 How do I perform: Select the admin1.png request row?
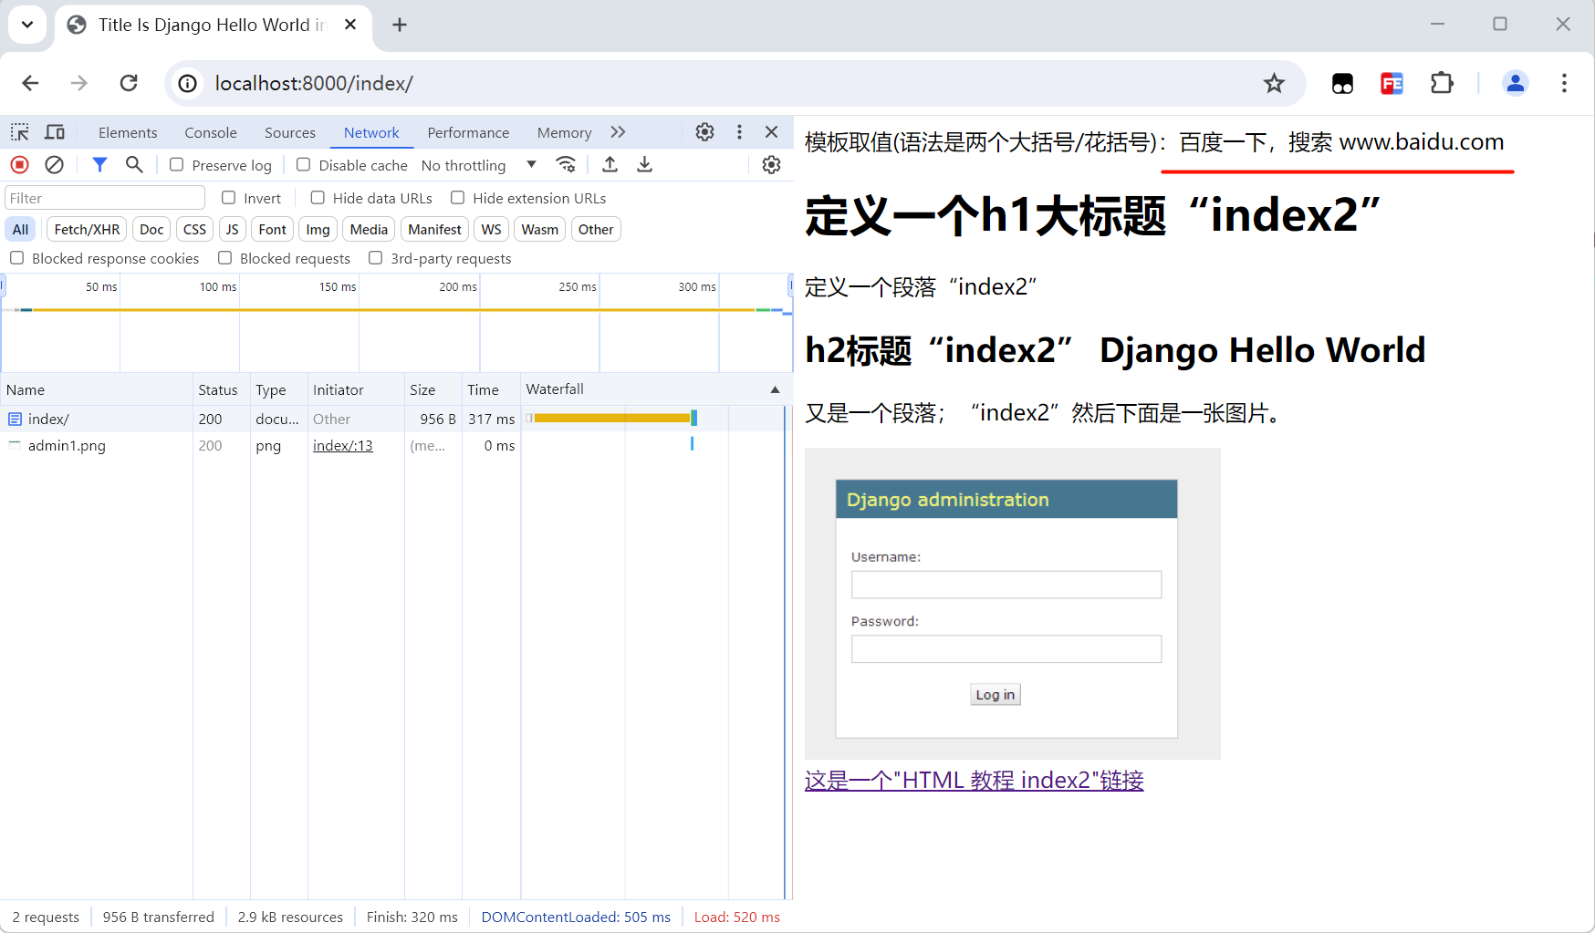(396, 445)
